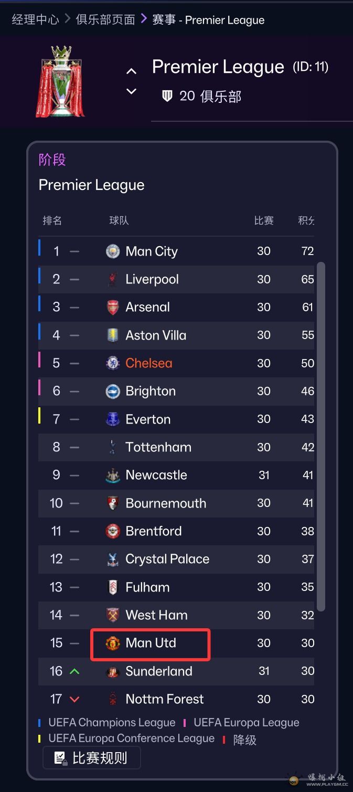Go to next competition with down chevron
The width and height of the screenshot is (353, 792).
pos(132,91)
